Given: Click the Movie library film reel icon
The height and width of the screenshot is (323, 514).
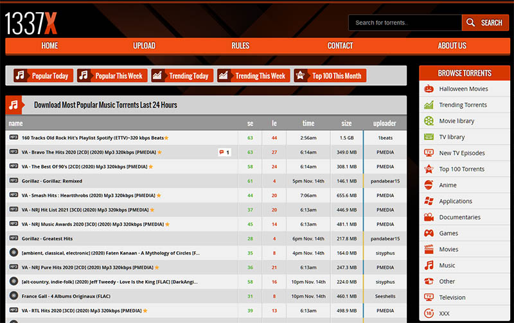Looking at the screenshot, I should (x=429, y=120).
